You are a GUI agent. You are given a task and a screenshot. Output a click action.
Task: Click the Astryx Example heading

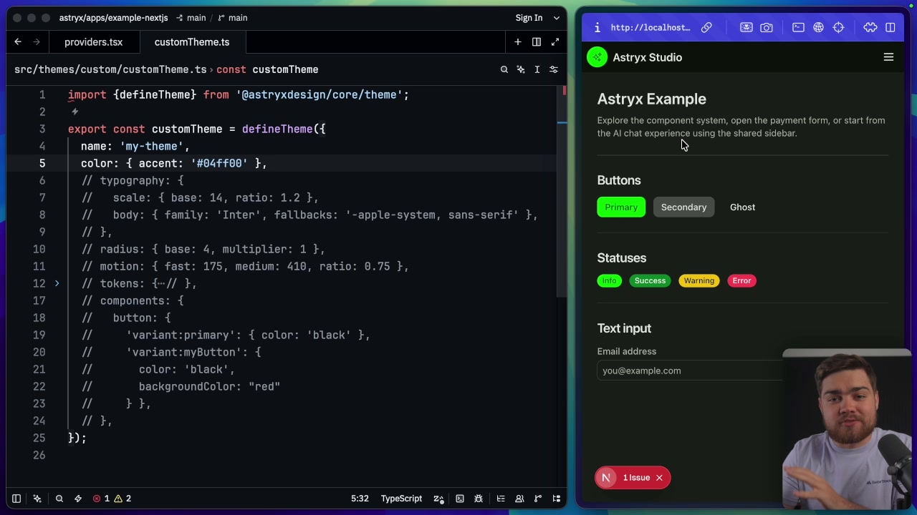pyautogui.click(x=651, y=99)
